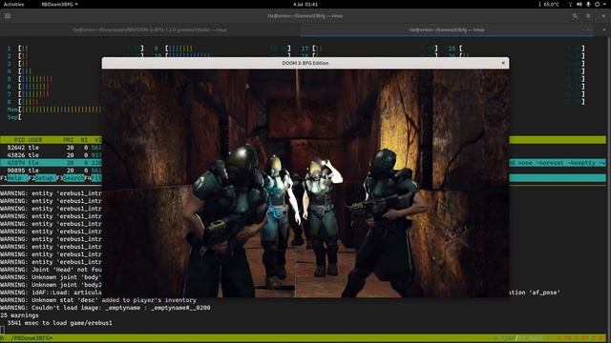The width and height of the screenshot is (611, 343).
Task: Close the terminal window
Action: click(603, 16)
